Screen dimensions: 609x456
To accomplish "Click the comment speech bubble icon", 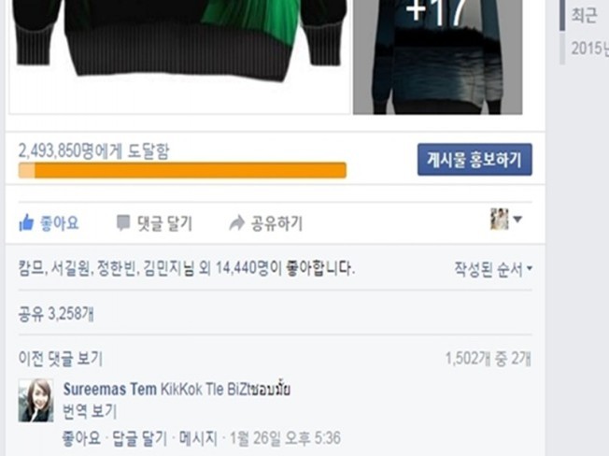I will tap(123, 223).
